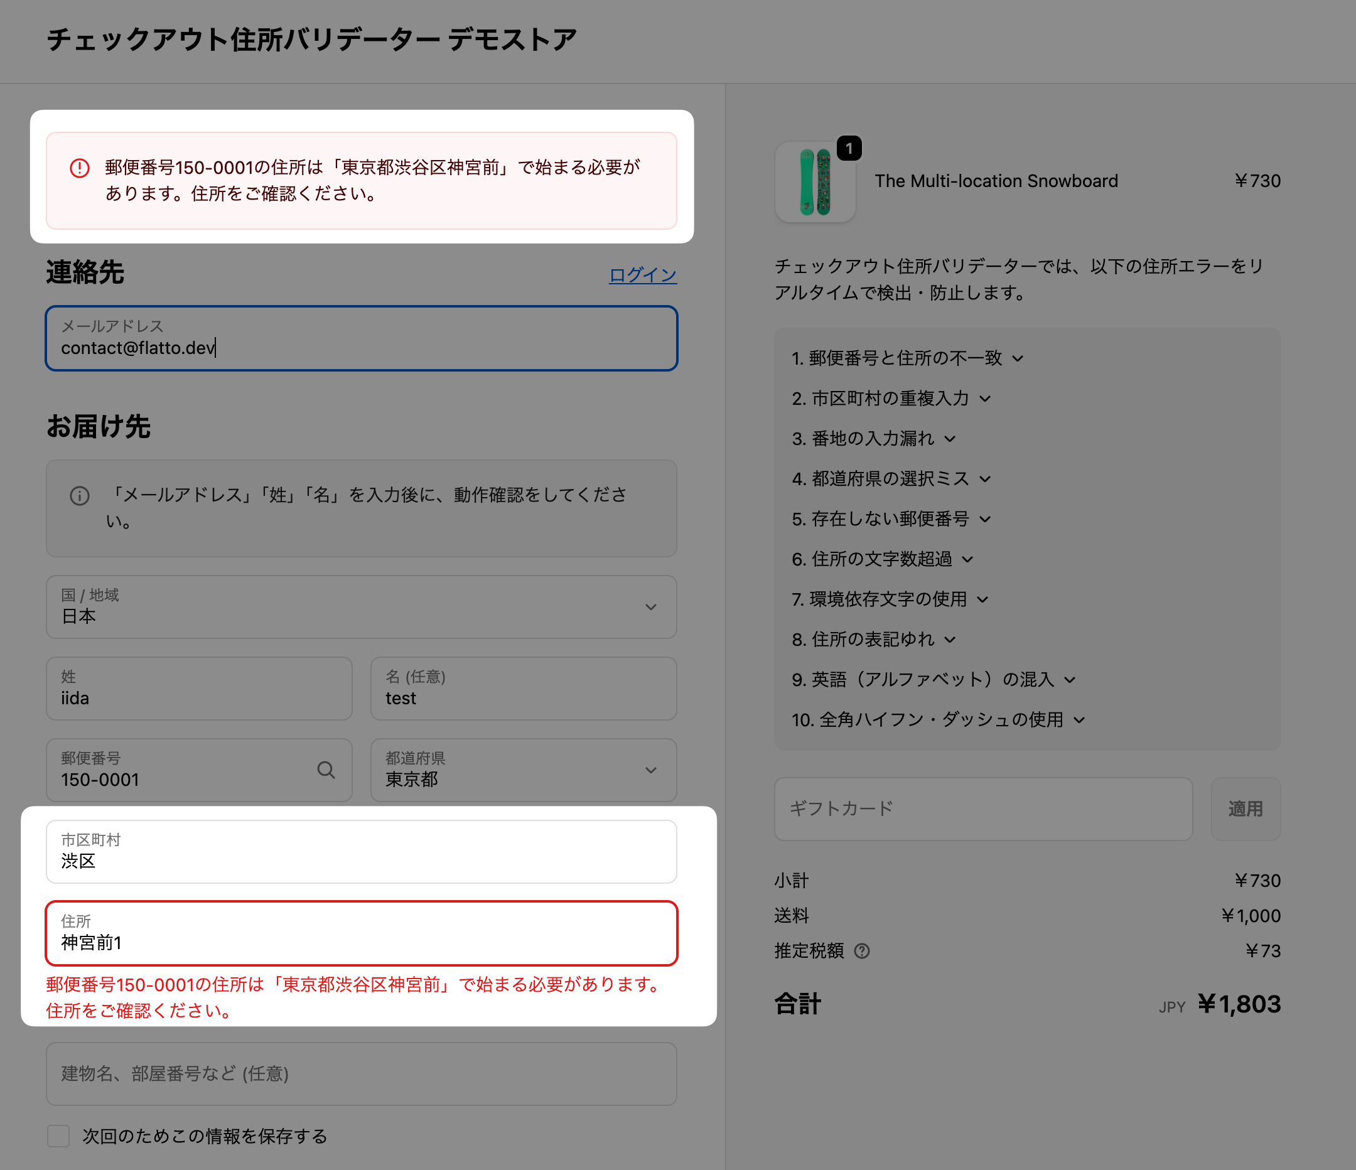Screen dimensions: 1356x1170
Task: Focus the ギフトカード input field
Action: (x=983, y=809)
